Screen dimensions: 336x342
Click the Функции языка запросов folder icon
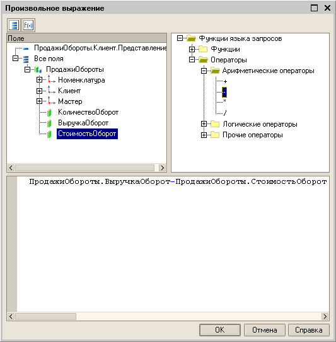(191, 38)
